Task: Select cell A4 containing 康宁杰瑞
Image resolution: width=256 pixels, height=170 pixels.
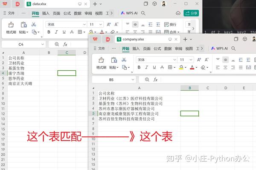Action: click(x=23, y=73)
